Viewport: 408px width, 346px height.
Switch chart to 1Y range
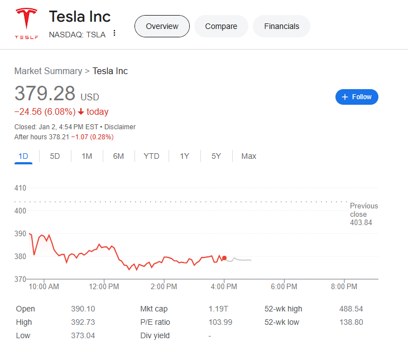click(x=184, y=156)
